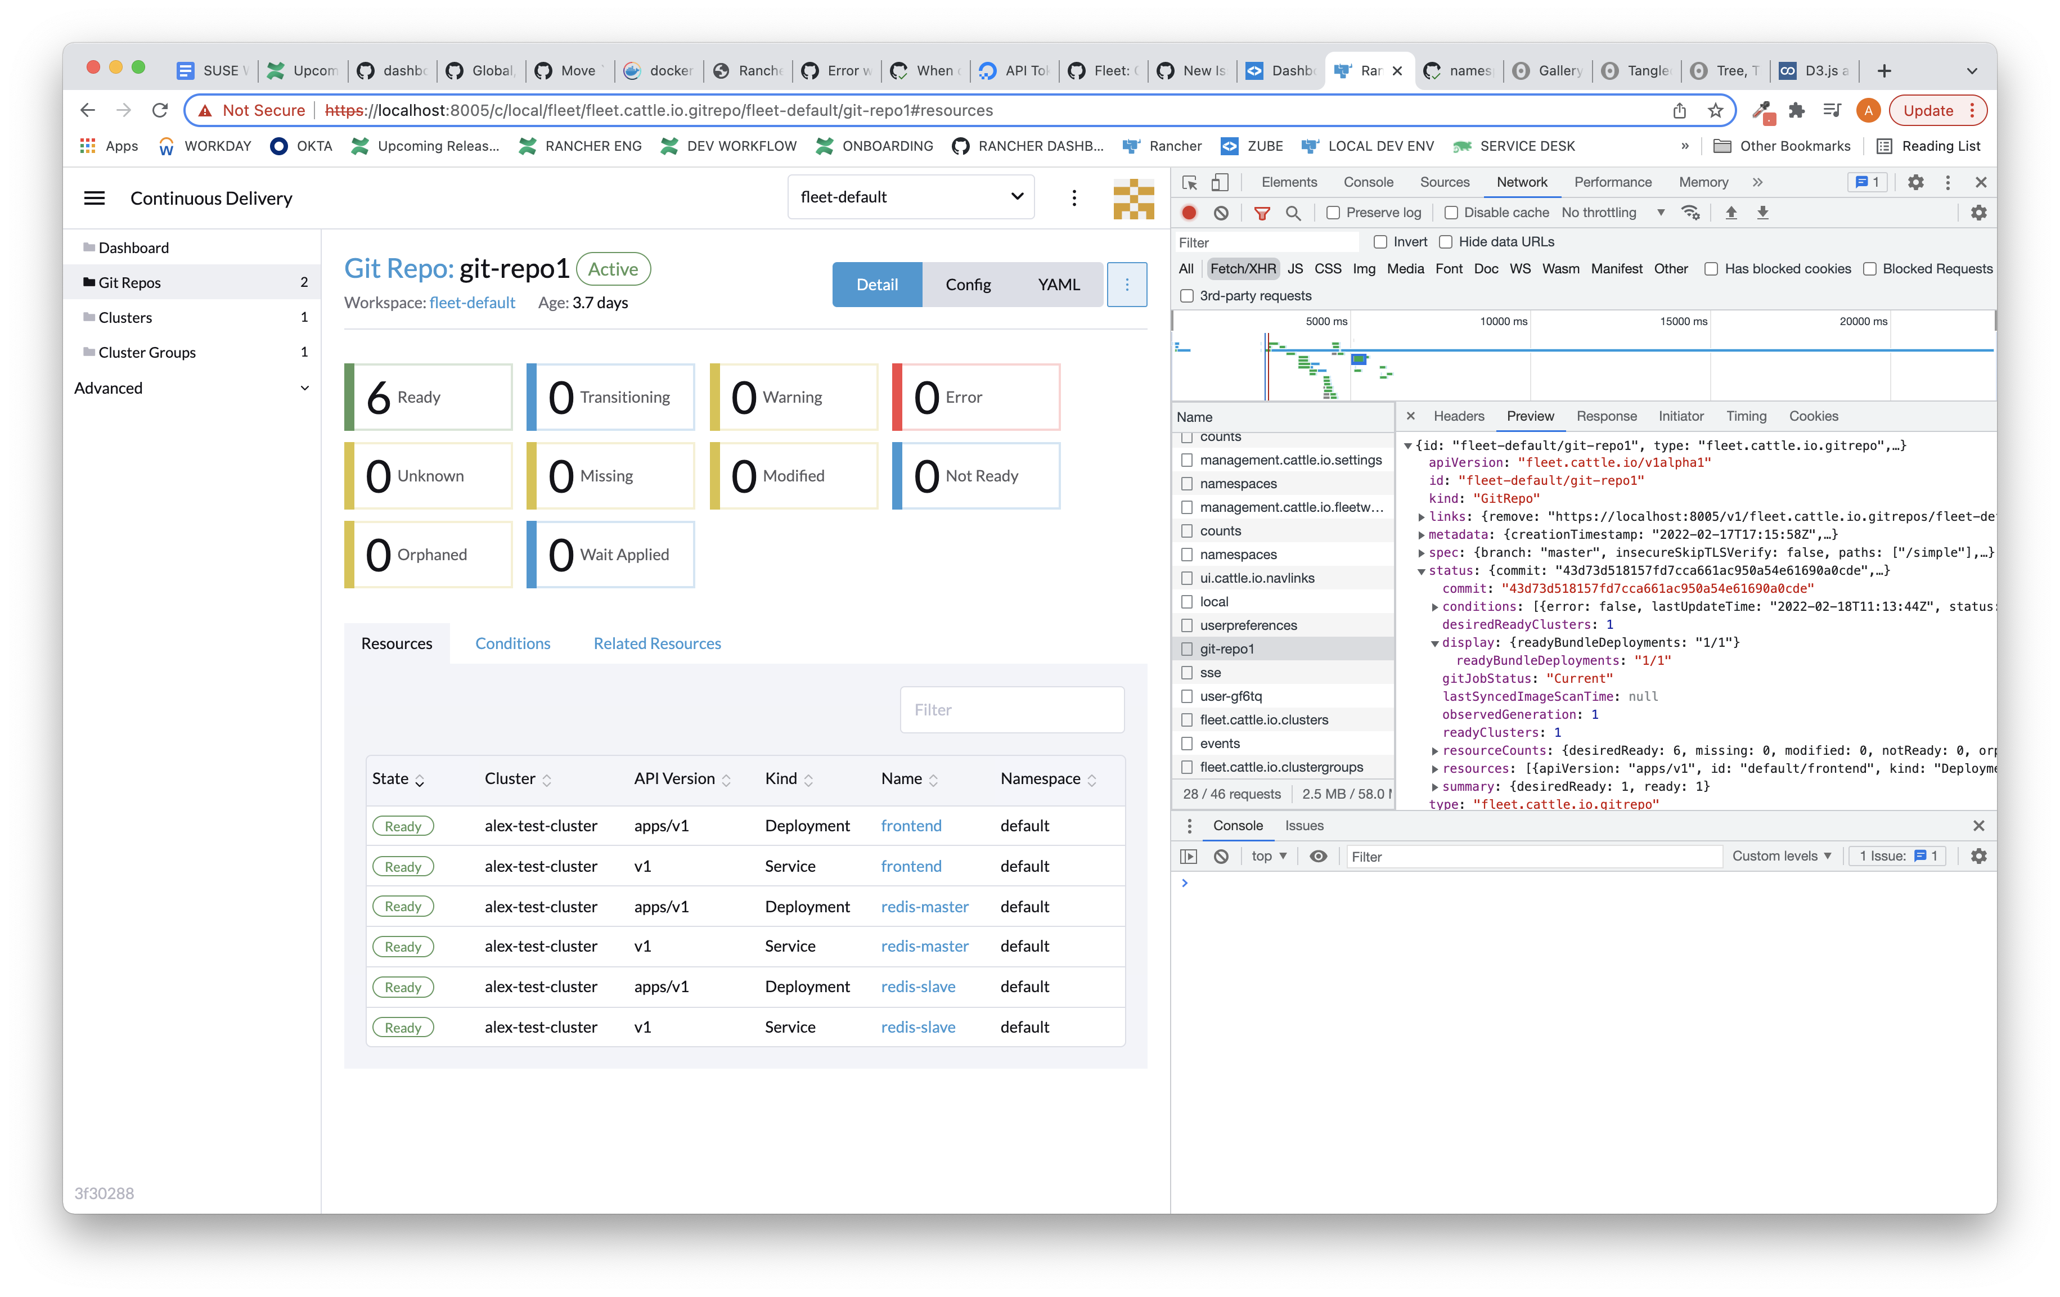Open the Continuous Delivery hamburger menu
The image size is (2060, 1297).
click(94, 197)
